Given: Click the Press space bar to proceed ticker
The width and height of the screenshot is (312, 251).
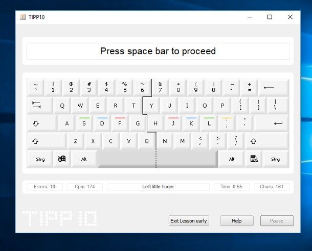Looking at the screenshot, I should (x=158, y=51).
